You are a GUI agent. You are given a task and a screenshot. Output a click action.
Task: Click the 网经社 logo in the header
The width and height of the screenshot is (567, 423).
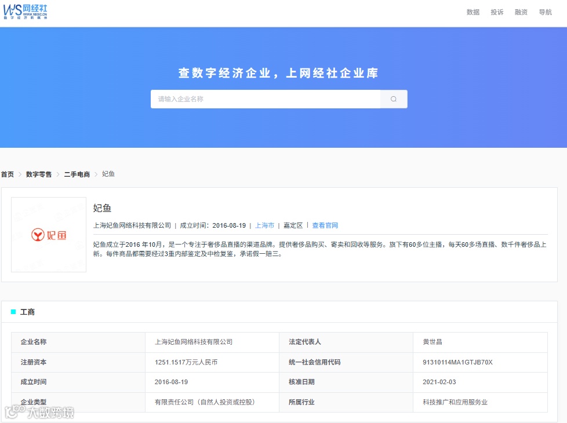26,12
